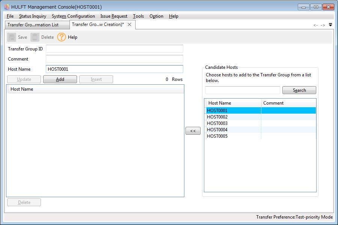The height and width of the screenshot is (225, 338).
Task: Click the toolbar Delete trash icon
Action: 35,37
